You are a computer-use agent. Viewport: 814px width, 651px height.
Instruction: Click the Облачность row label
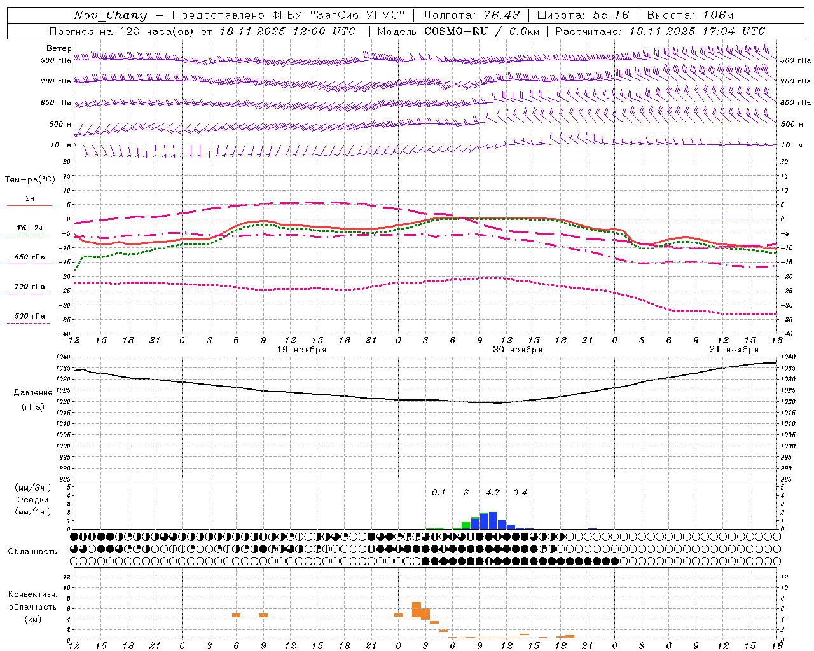[32, 552]
